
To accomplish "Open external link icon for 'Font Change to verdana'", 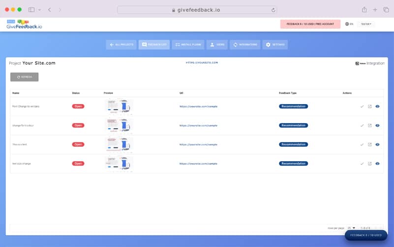I will point(369,107).
